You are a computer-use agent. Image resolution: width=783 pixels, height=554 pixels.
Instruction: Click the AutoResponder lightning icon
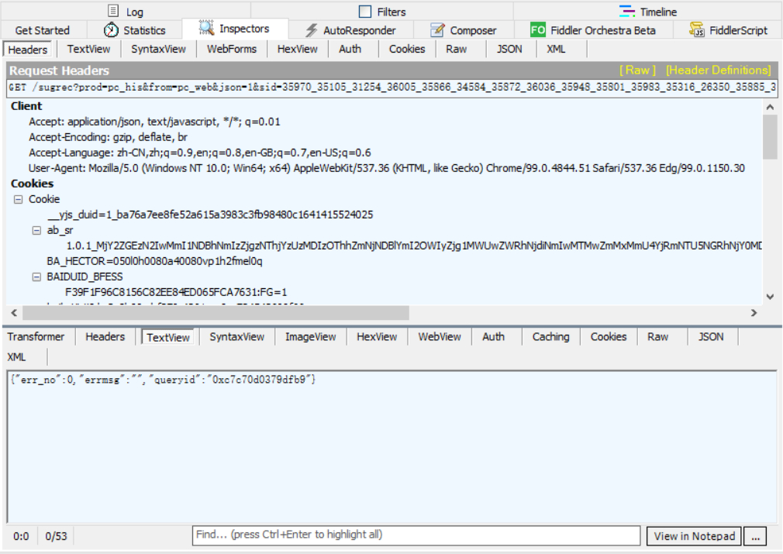point(312,30)
